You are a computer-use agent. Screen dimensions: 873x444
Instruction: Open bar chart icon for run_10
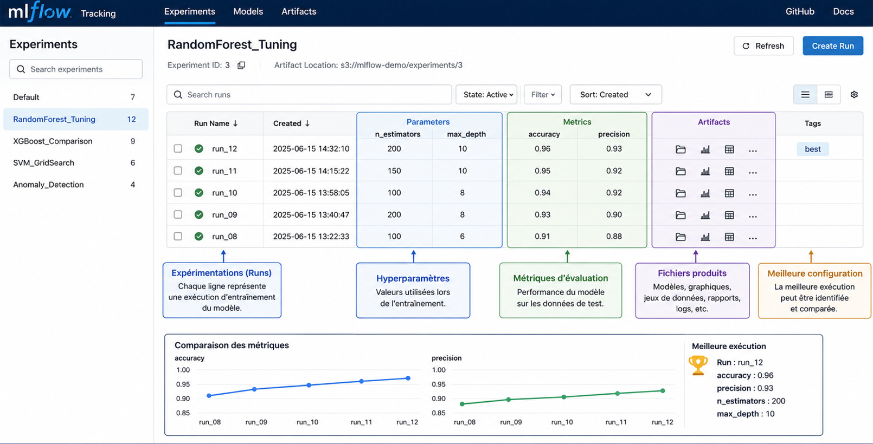pos(705,193)
